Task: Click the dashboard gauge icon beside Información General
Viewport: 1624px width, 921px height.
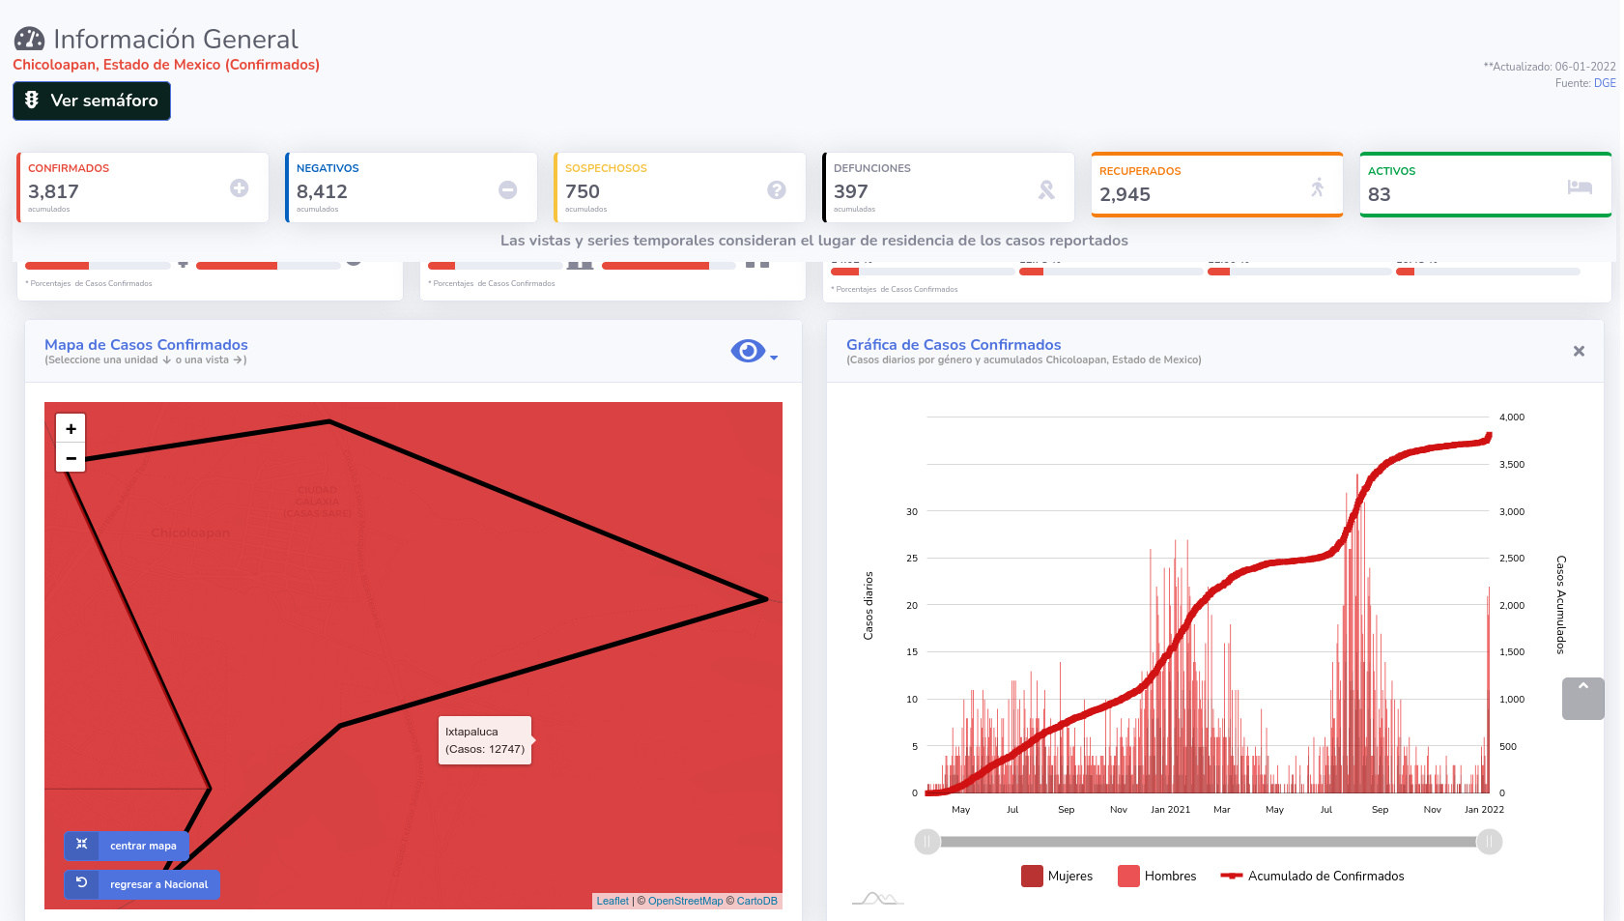Action: (x=29, y=39)
